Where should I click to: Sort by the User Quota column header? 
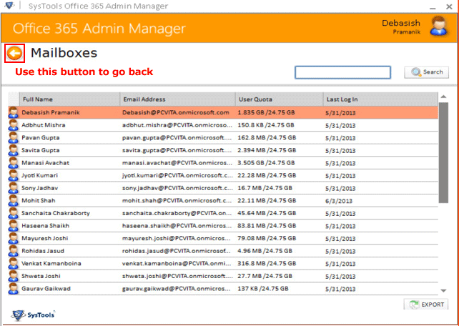pyautogui.click(x=278, y=99)
